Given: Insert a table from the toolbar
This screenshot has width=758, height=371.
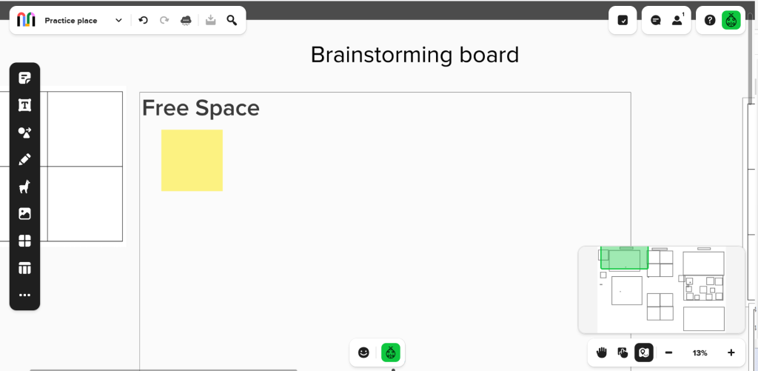Looking at the screenshot, I should click(24, 268).
